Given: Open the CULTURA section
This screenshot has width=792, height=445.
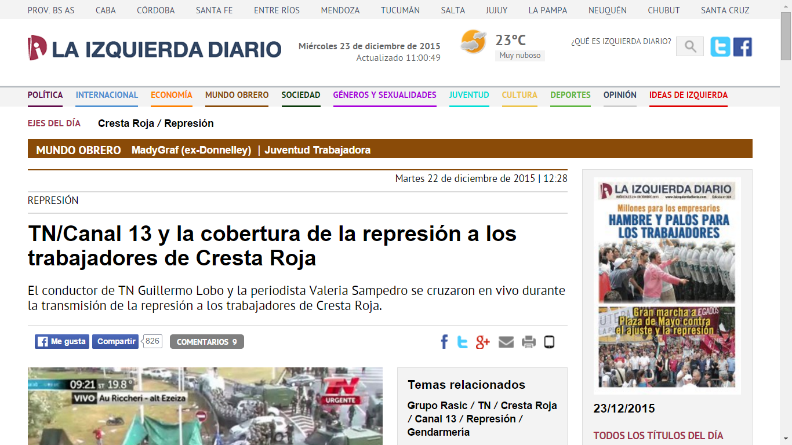Looking at the screenshot, I should [x=519, y=95].
